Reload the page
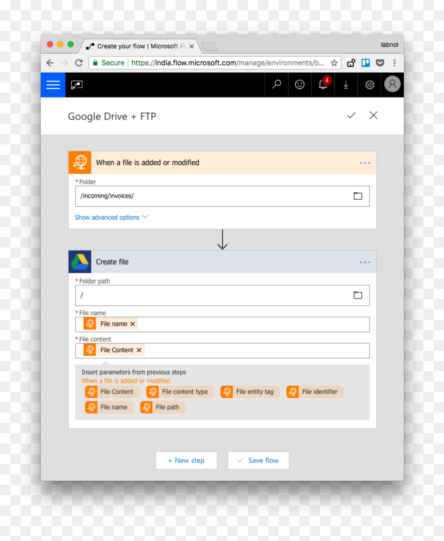The height and width of the screenshot is (541, 444). point(79,63)
